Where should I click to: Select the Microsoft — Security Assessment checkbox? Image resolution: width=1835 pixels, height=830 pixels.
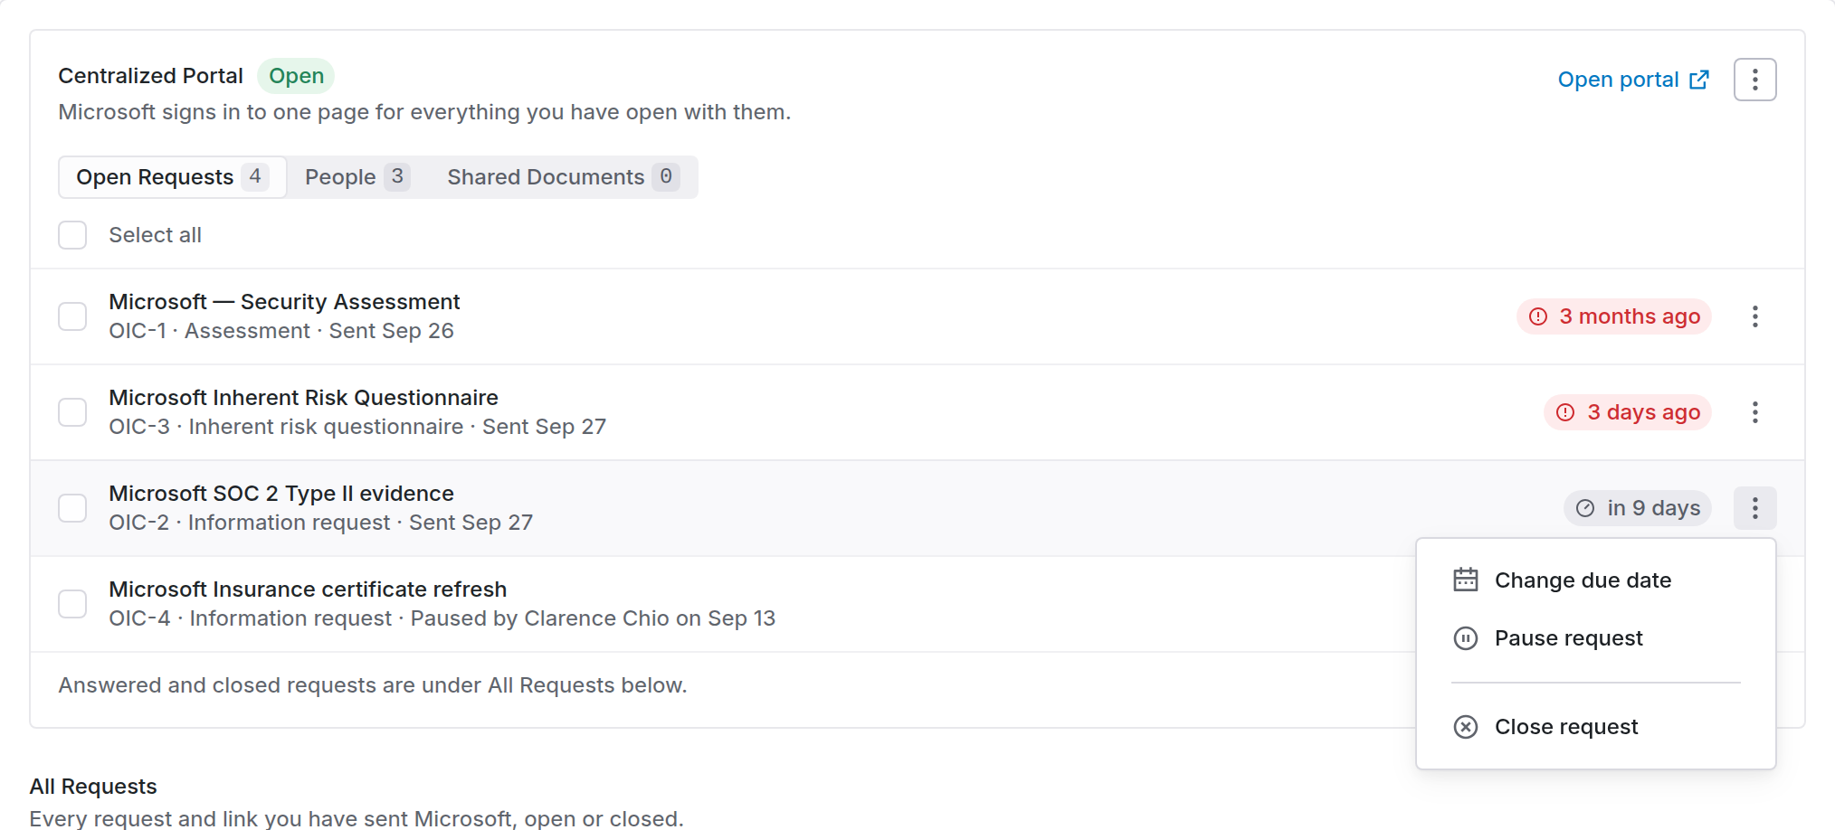(72, 316)
